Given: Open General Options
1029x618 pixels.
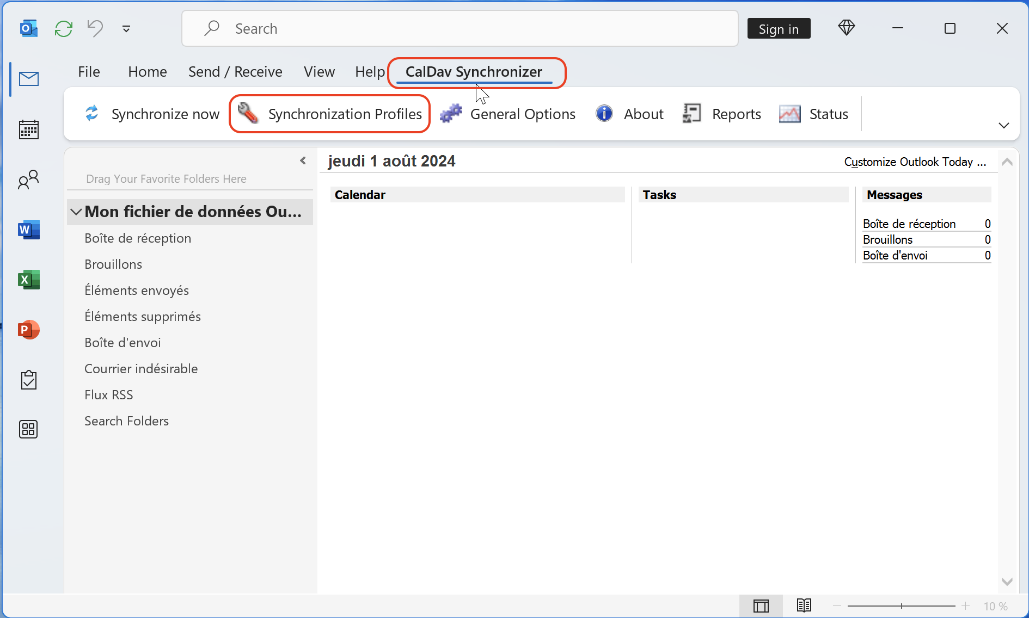Looking at the screenshot, I should (507, 114).
